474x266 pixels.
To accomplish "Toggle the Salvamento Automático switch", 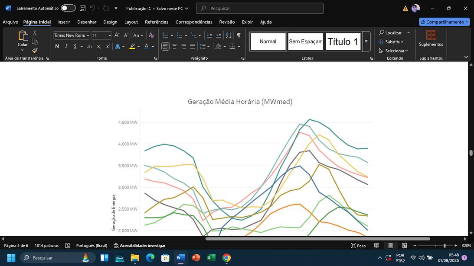I will click(68, 8).
